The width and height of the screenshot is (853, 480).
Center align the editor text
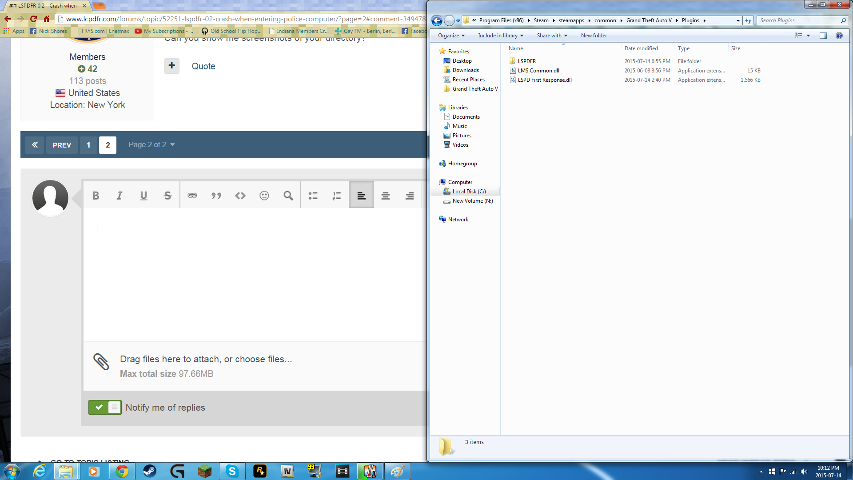coord(385,196)
